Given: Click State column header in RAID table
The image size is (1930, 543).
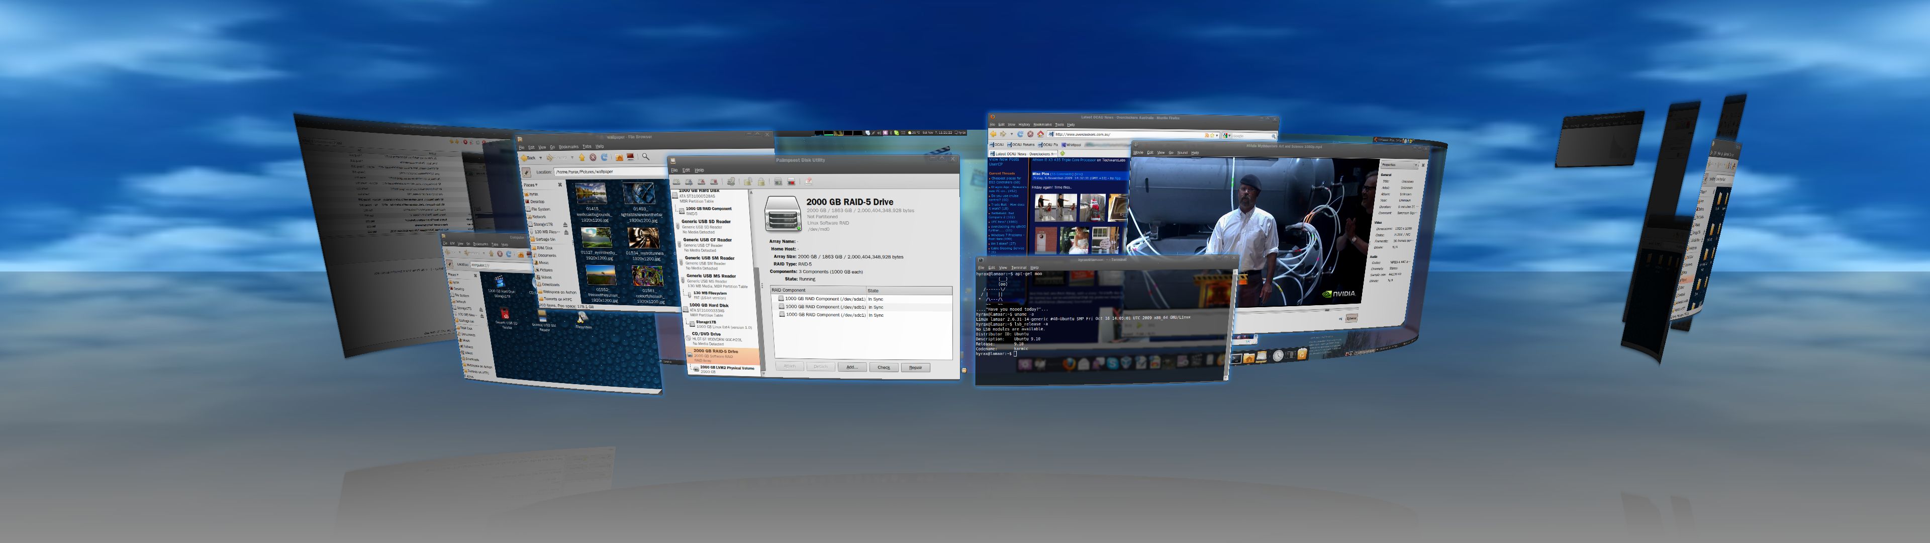Looking at the screenshot, I should point(909,290).
